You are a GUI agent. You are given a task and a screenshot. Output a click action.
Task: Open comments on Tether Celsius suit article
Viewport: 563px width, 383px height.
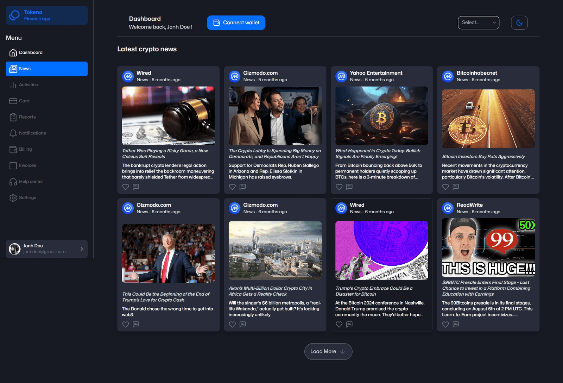tap(136, 187)
